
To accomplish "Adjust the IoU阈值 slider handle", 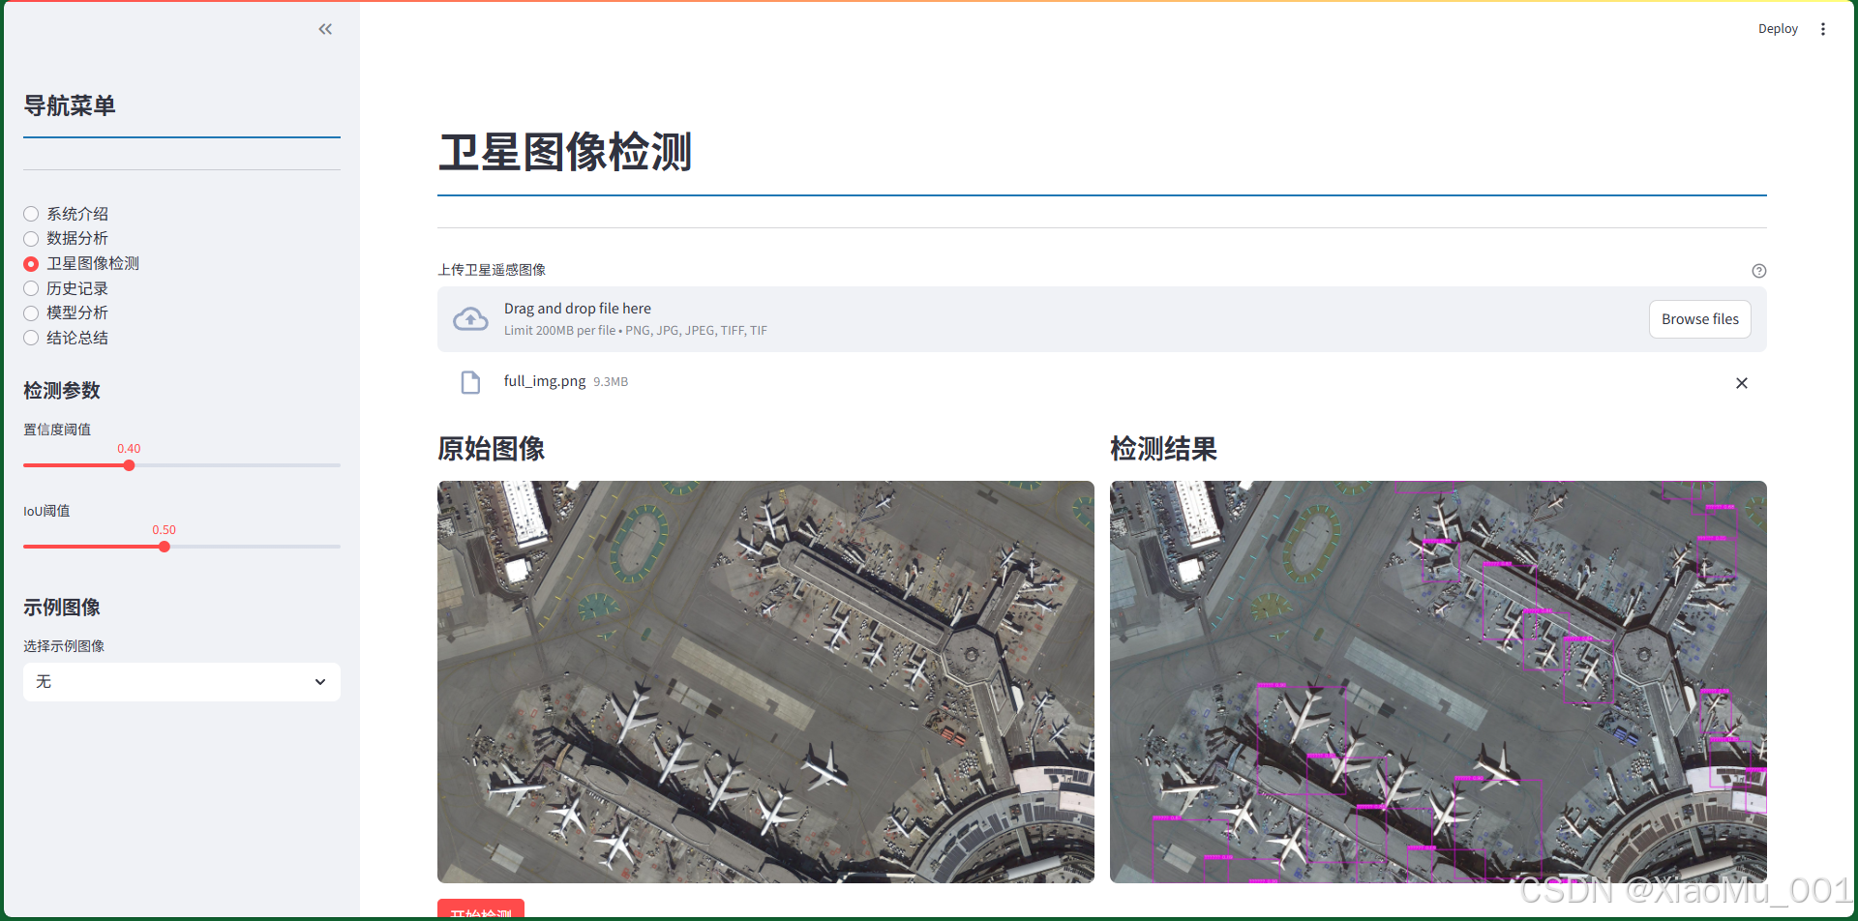I will 165,547.
